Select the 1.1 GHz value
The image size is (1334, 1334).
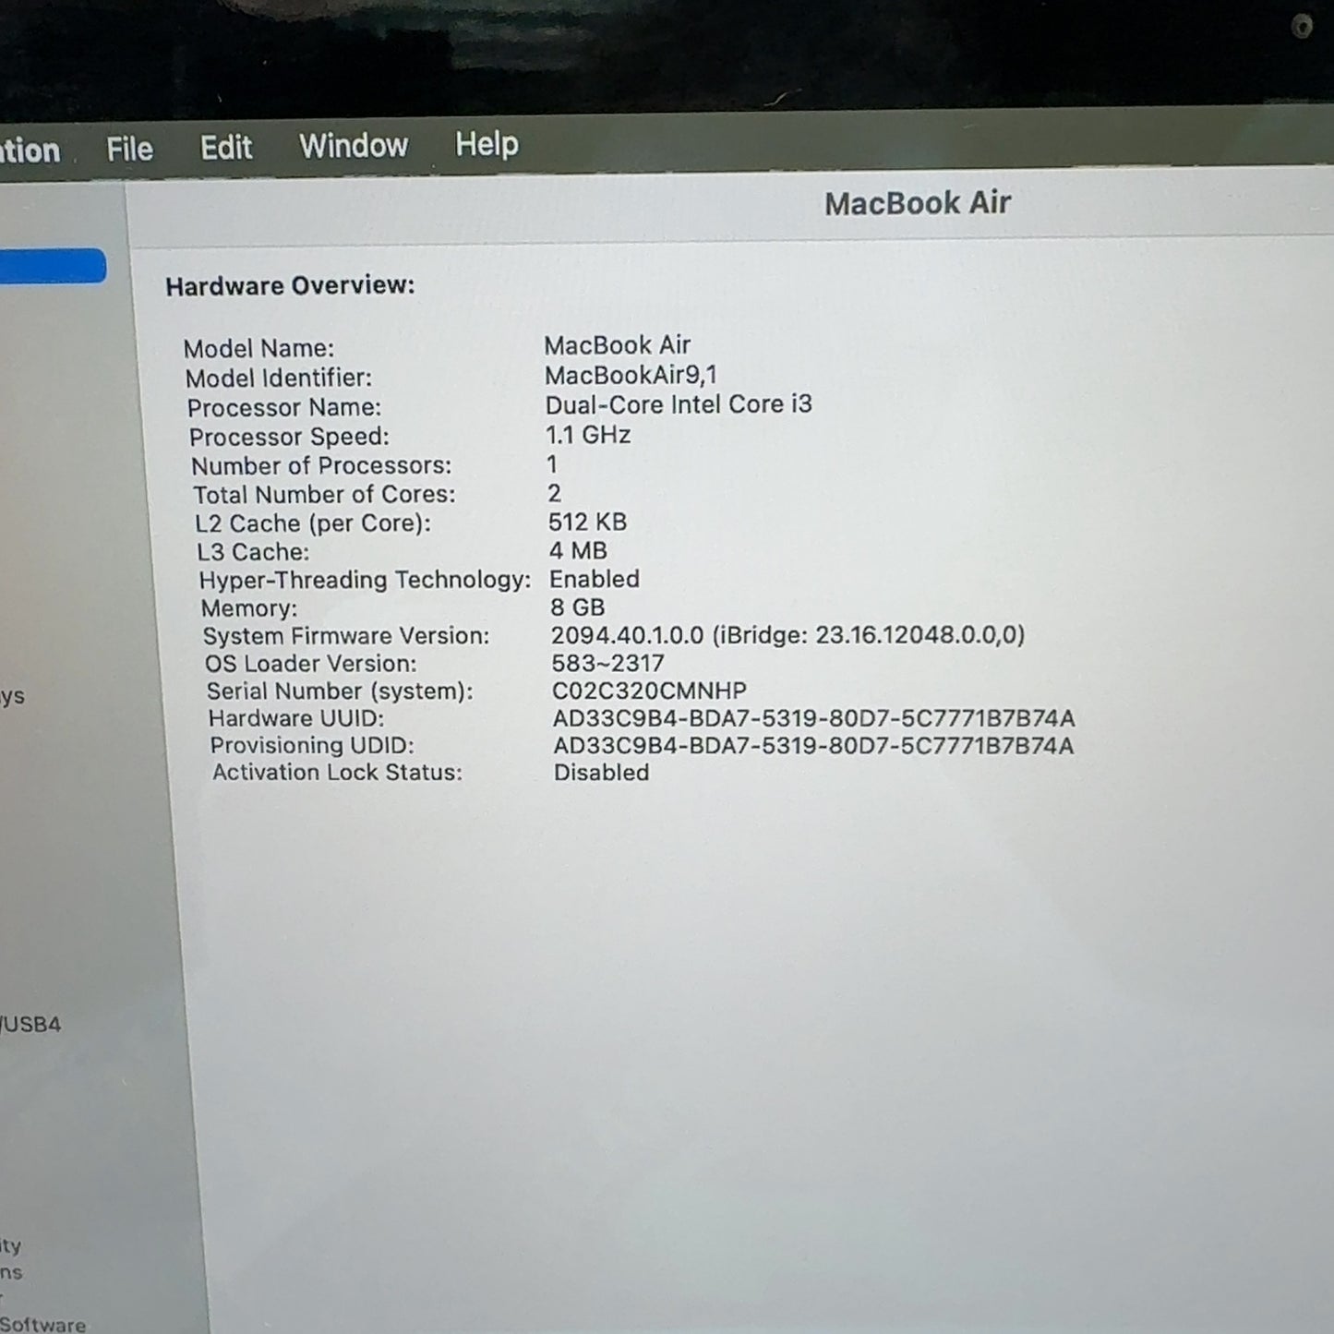[x=588, y=434]
